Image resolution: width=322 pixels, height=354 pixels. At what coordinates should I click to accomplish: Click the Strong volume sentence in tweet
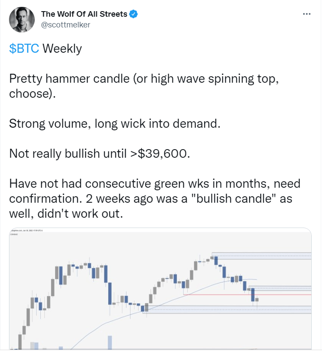coord(115,124)
